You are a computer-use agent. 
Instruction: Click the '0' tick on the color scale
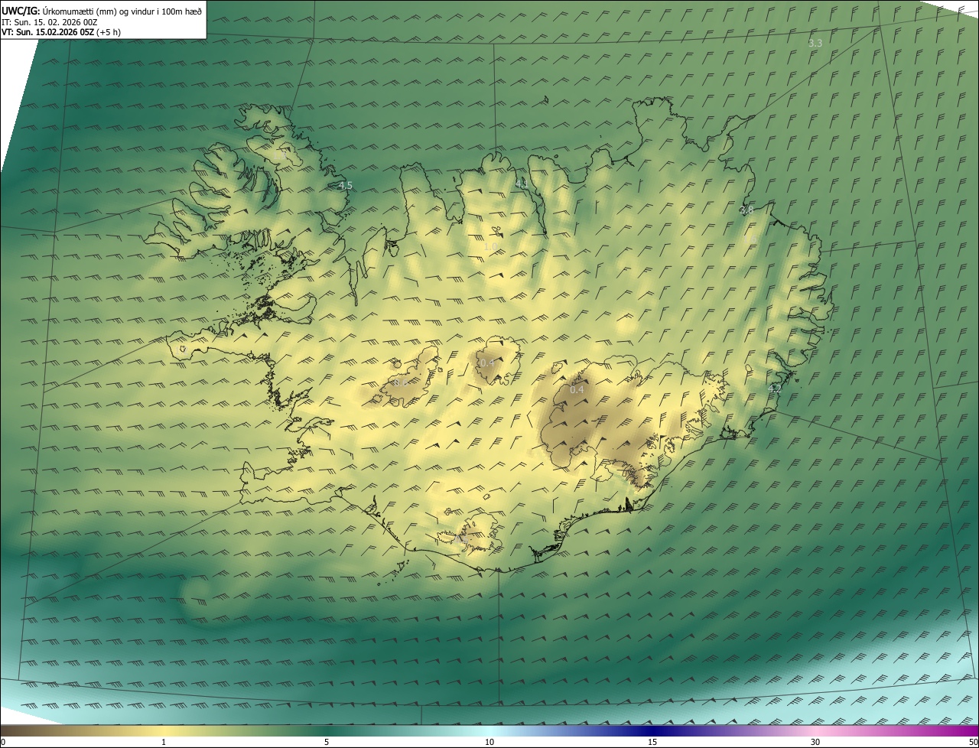tap(3, 742)
